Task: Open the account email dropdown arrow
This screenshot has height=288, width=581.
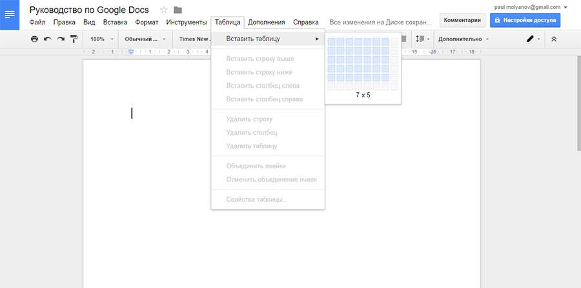Action: coord(565,7)
